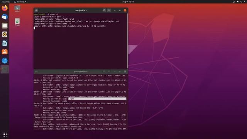Minimize the pavol terminal window

pyautogui.click(x=115, y=71)
